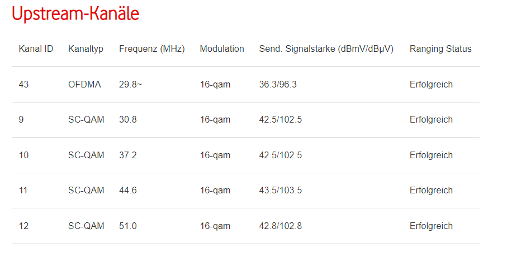
Task: Select the 44.6 frequency cell
Action: click(128, 191)
